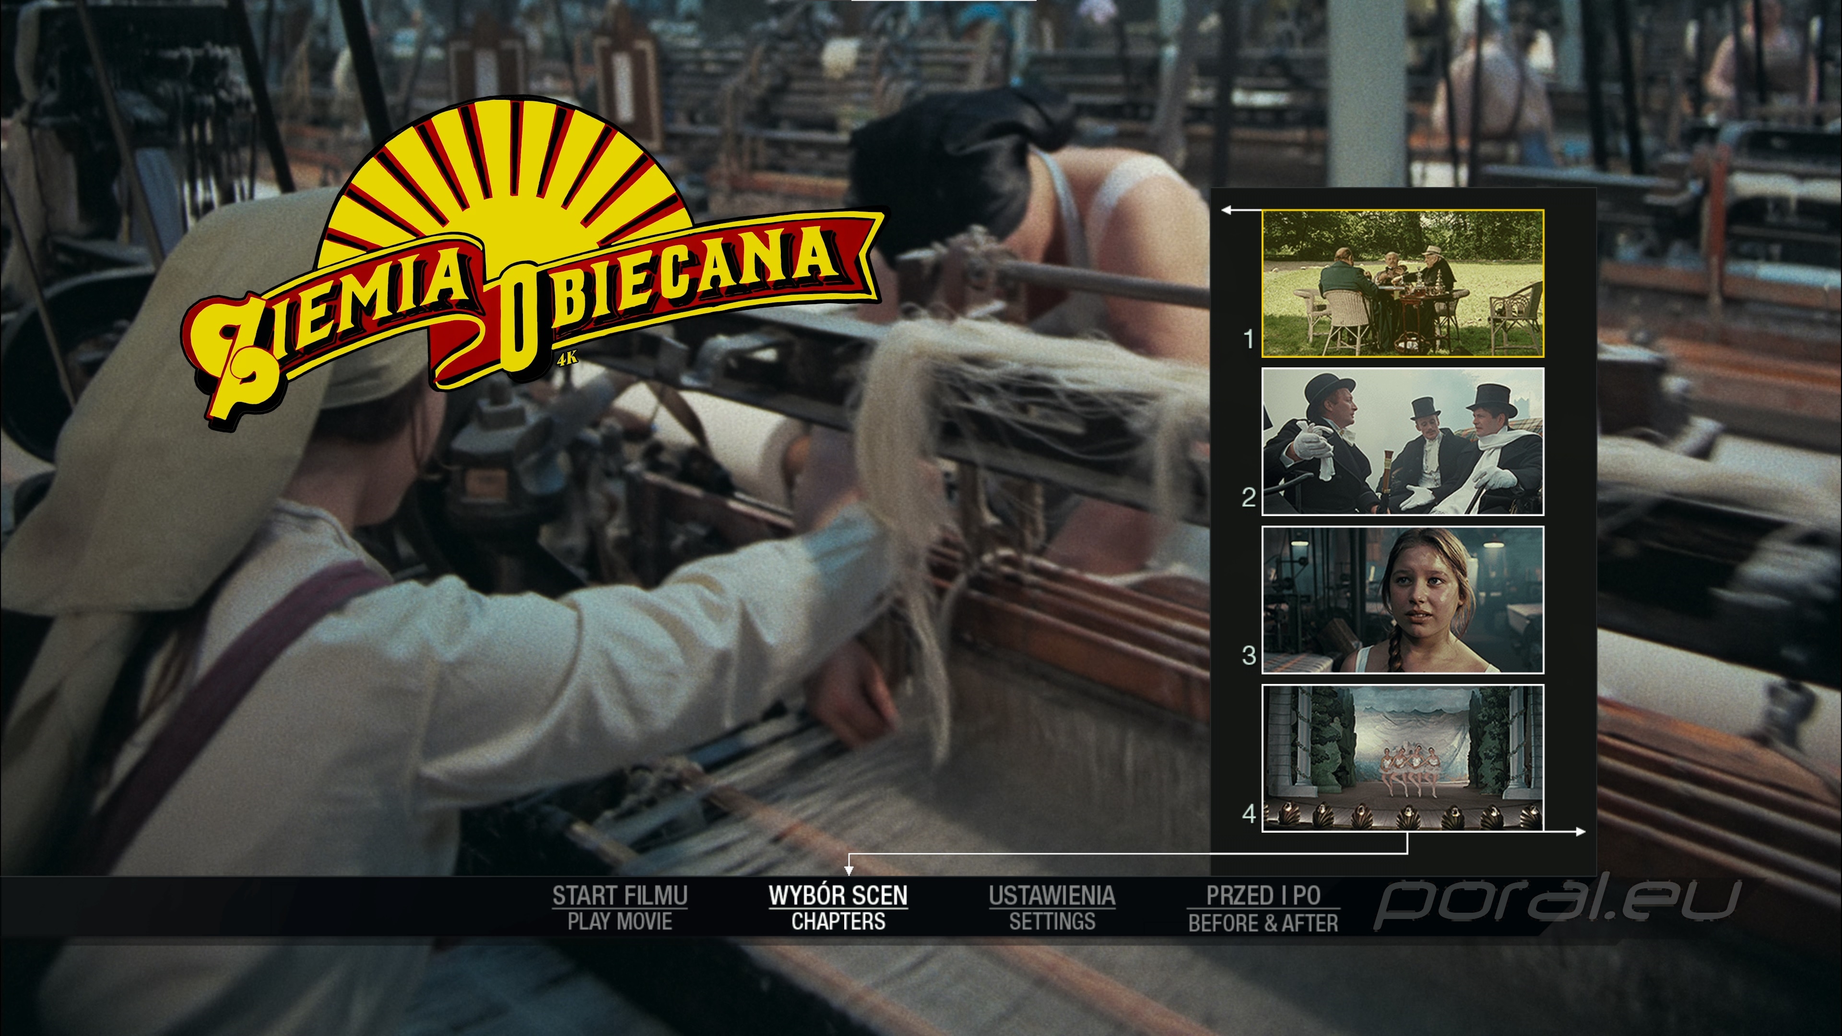Screen dimensions: 1842x1036
Task: Play chapter 3 thumbnail with braided girl
Action: (1402, 600)
